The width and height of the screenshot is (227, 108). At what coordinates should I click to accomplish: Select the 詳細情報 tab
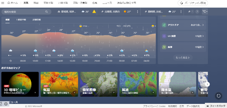tap(37, 20)
